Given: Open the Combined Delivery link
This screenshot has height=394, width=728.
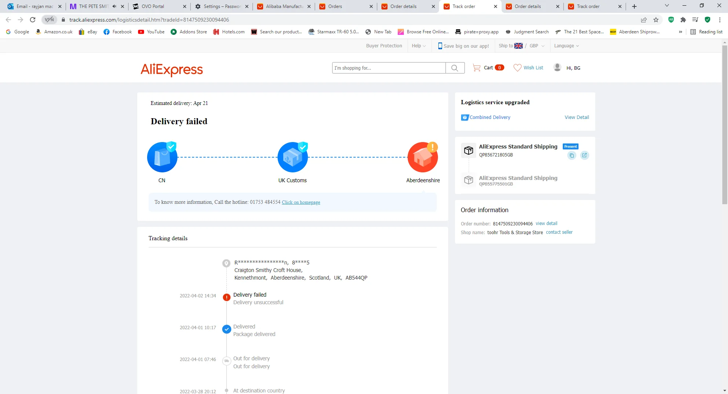Looking at the screenshot, I should [x=490, y=117].
